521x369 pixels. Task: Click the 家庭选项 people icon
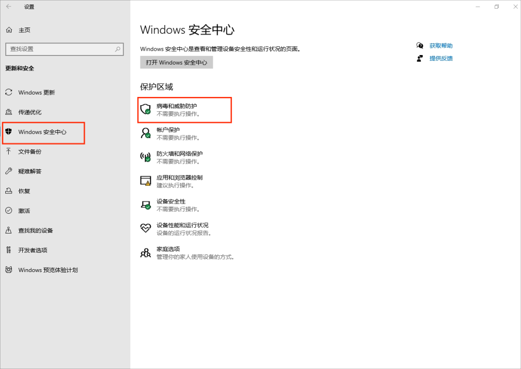[145, 252]
